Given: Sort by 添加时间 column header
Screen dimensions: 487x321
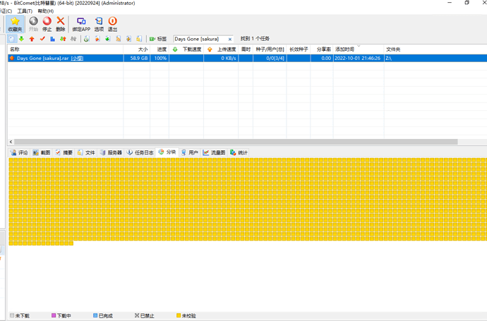Looking at the screenshot, I should click(359, 49).
